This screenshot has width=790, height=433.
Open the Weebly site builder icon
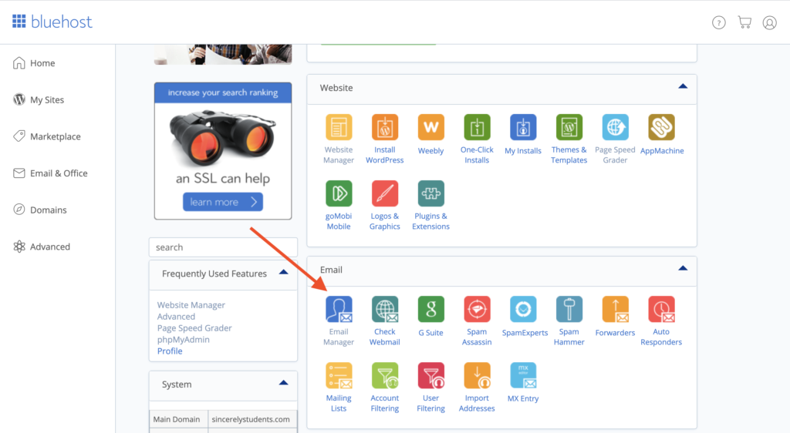430,127
